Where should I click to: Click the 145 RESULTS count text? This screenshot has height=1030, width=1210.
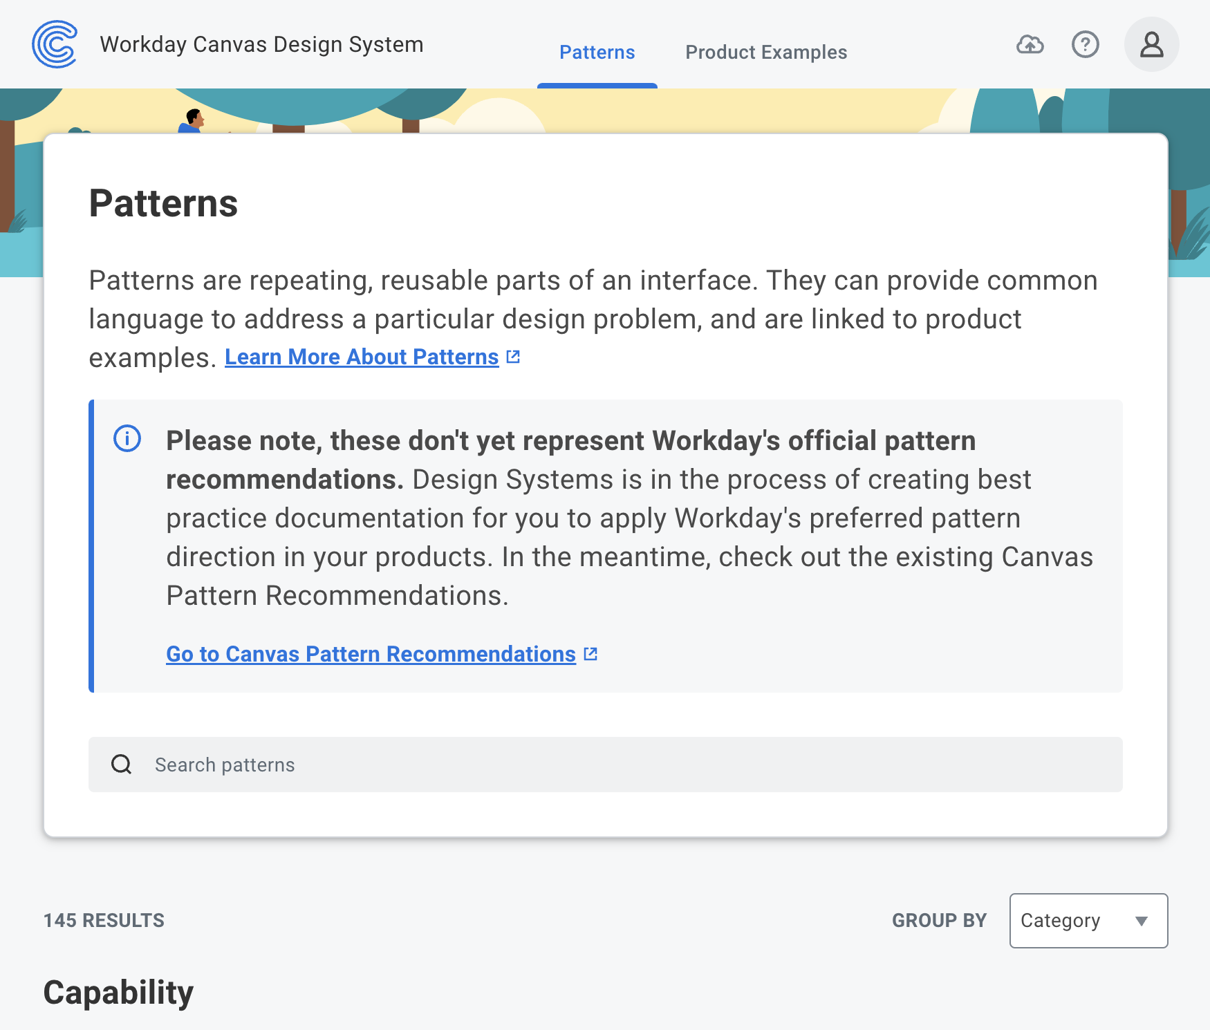click(x=104, y=921)
